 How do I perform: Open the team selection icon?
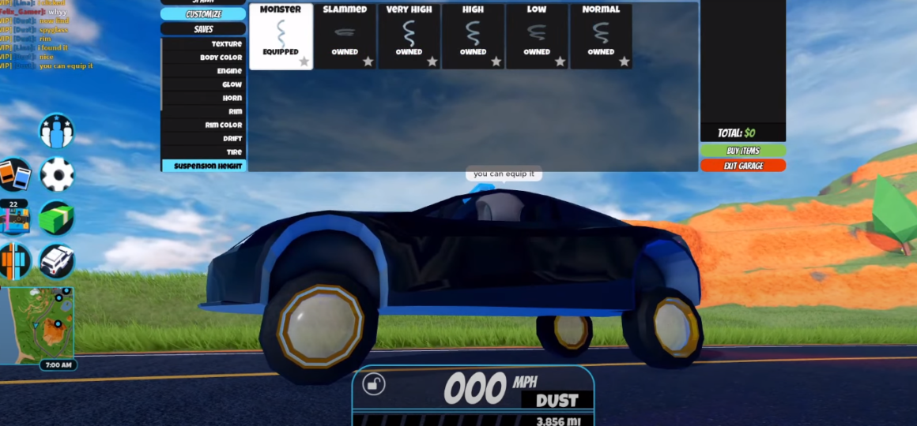[x=56, y=131]
